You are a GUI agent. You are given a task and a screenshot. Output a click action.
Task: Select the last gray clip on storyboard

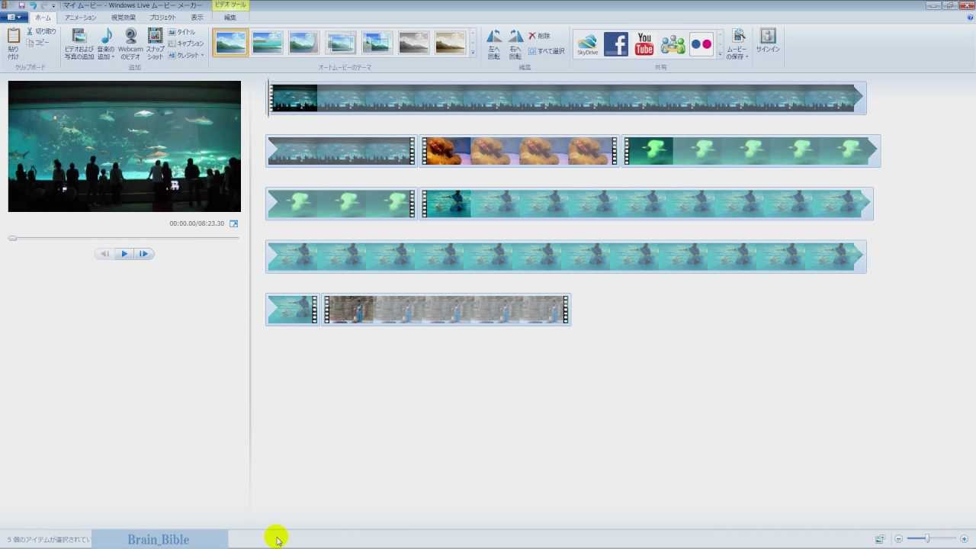446,310
